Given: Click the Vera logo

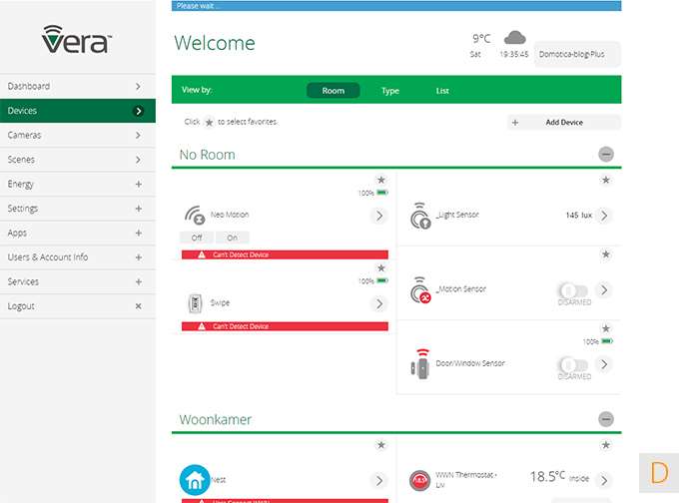Looking at the screenshot, I should point(77,40).
